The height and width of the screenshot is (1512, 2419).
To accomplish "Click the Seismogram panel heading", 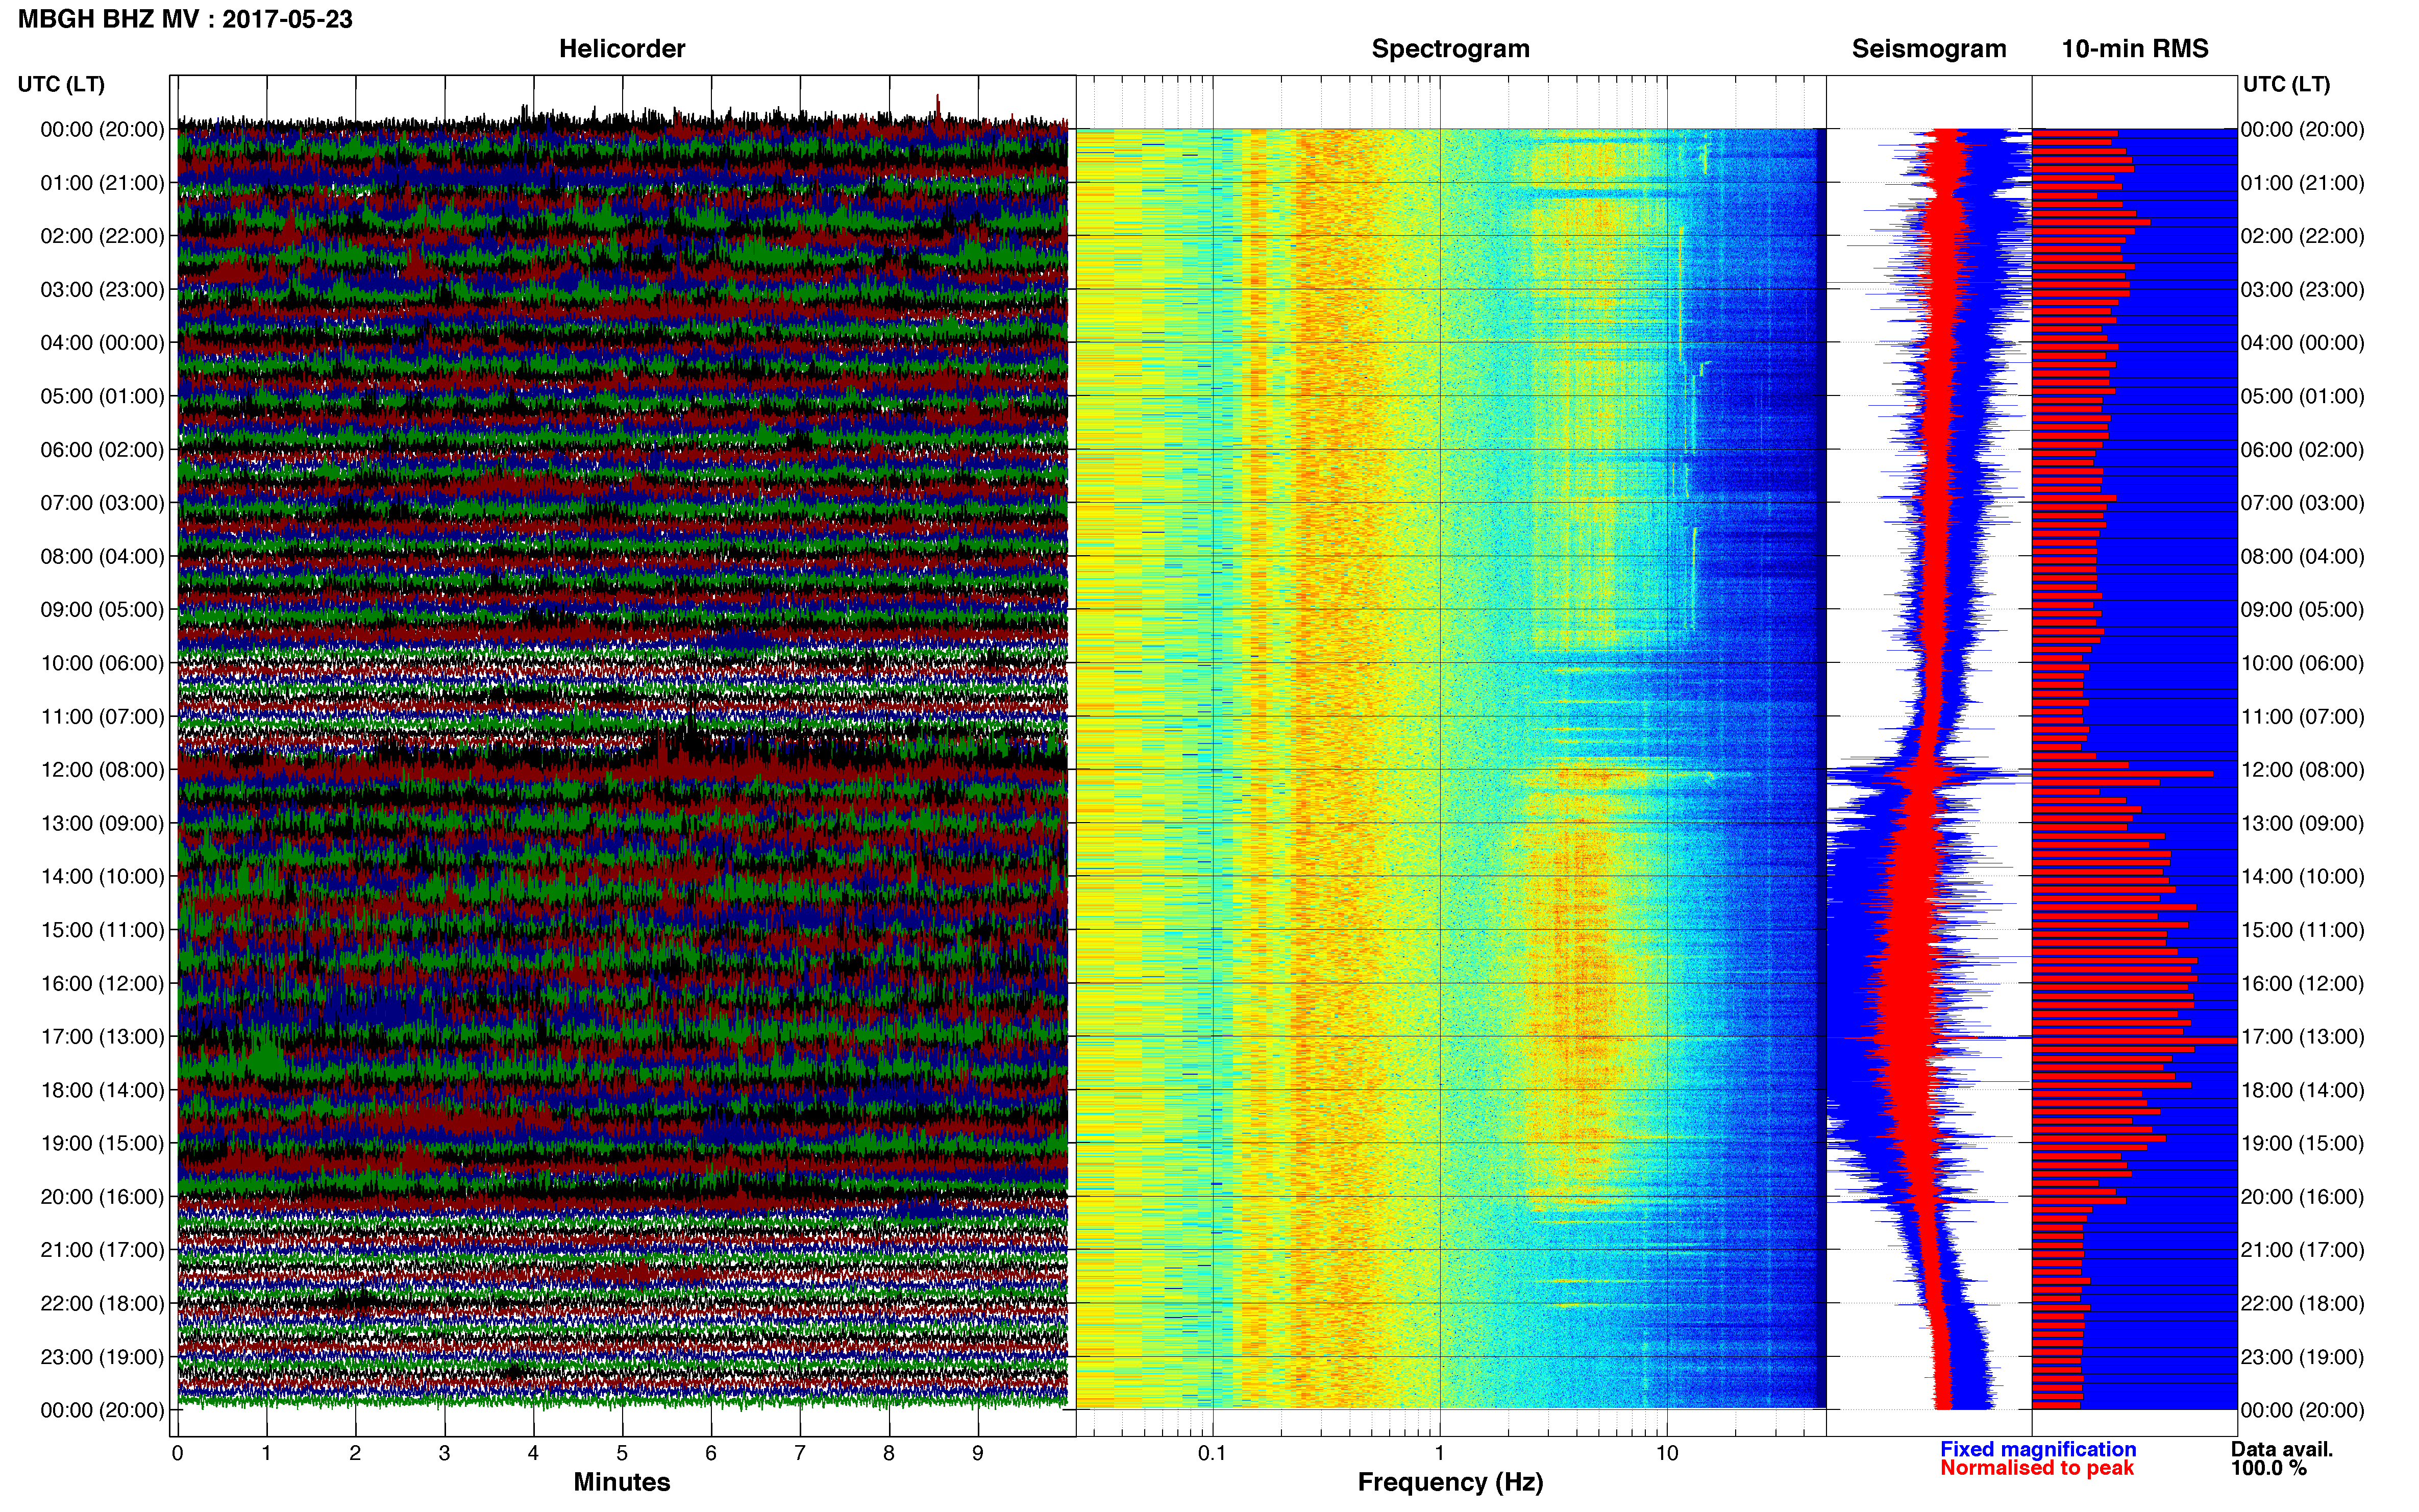I will [1929, 49].
